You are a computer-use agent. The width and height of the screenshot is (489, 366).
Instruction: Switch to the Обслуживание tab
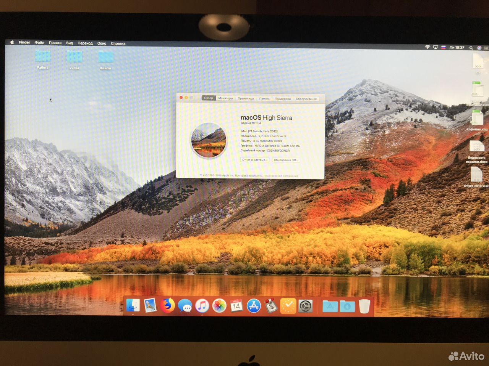point(306,99)
